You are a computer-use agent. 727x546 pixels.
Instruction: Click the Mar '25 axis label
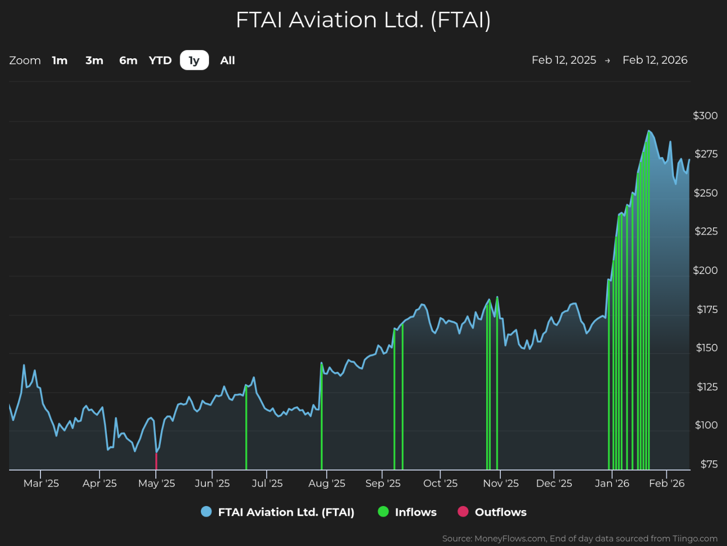pyautogui.click(x=41, y=483)
